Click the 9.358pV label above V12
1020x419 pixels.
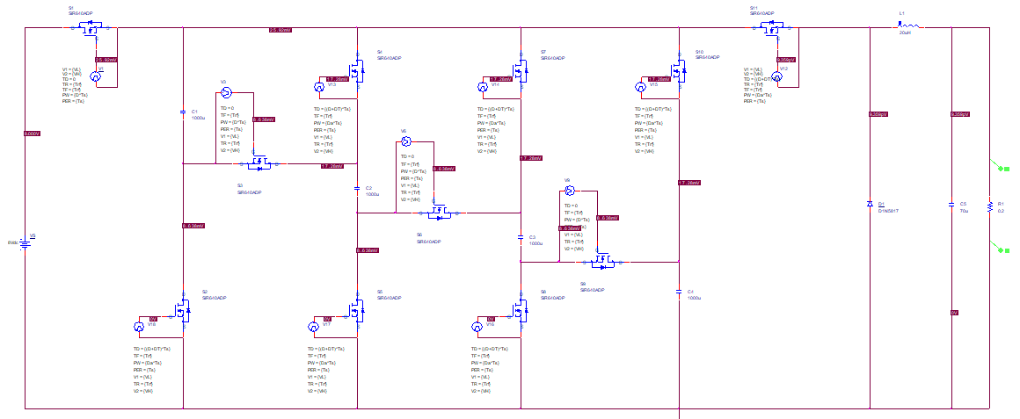pos(786,60)
